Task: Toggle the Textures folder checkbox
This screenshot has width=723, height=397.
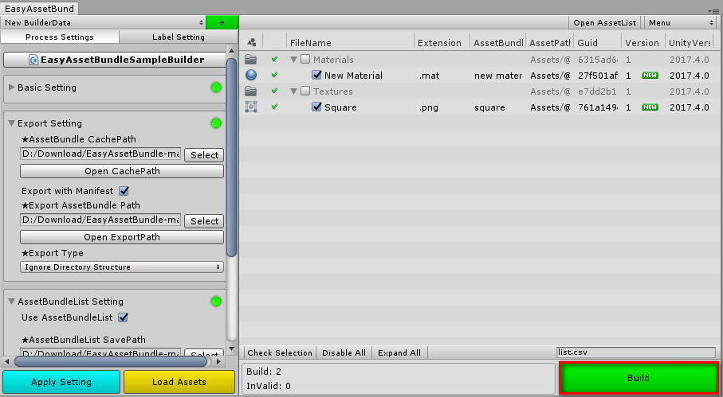Action: [x=305, y=91]
